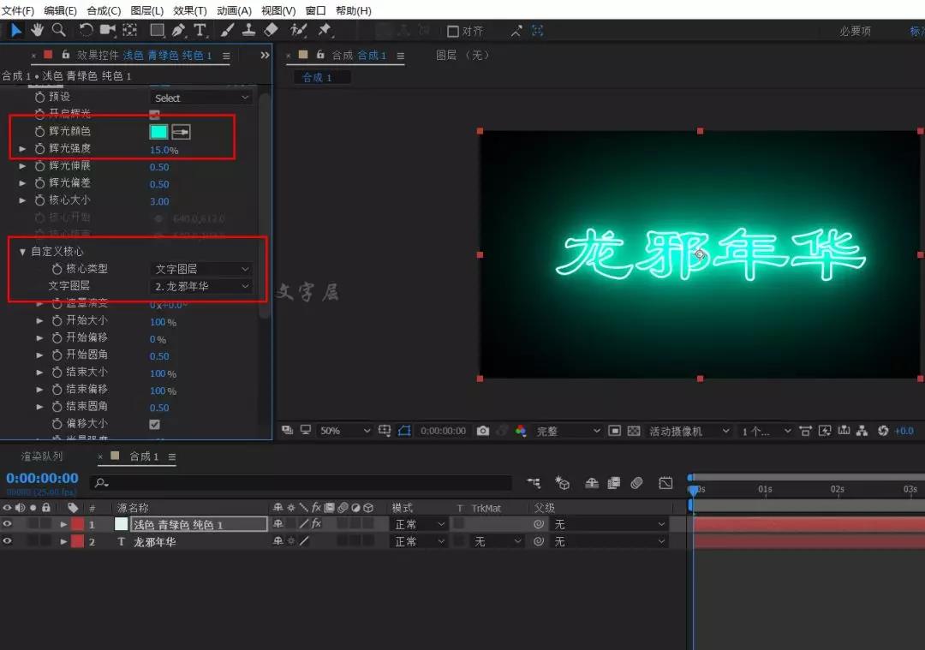Collapse the 自定义核心 group

22,252
